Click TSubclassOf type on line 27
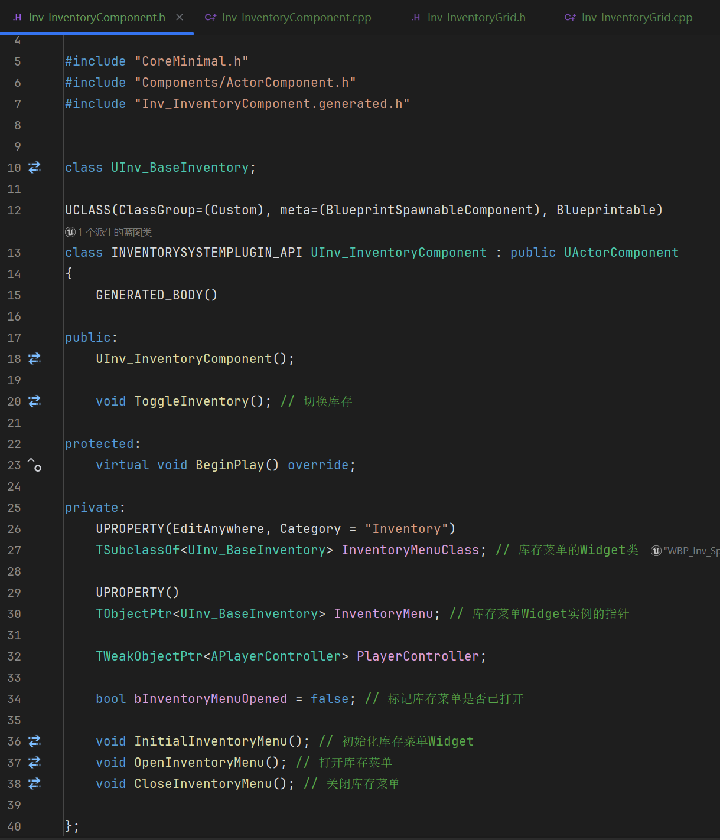 138,550
